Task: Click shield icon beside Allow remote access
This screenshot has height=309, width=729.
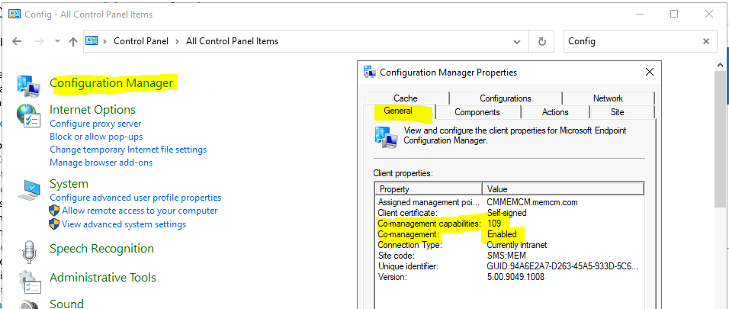Action: [54, 211]
